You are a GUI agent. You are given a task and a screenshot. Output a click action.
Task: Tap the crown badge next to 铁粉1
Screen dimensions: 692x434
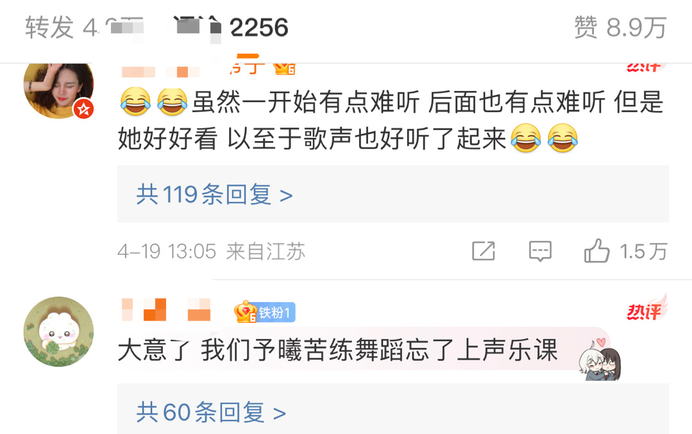point(246,312)
